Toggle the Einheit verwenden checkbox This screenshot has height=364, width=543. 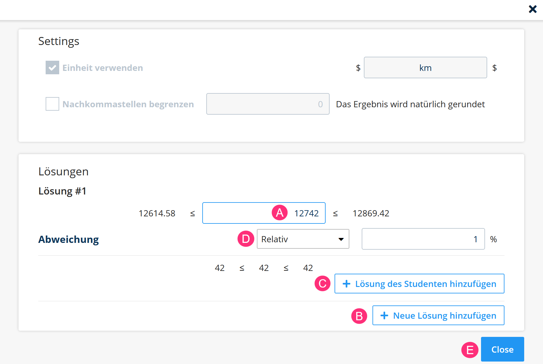pos(52,67)
